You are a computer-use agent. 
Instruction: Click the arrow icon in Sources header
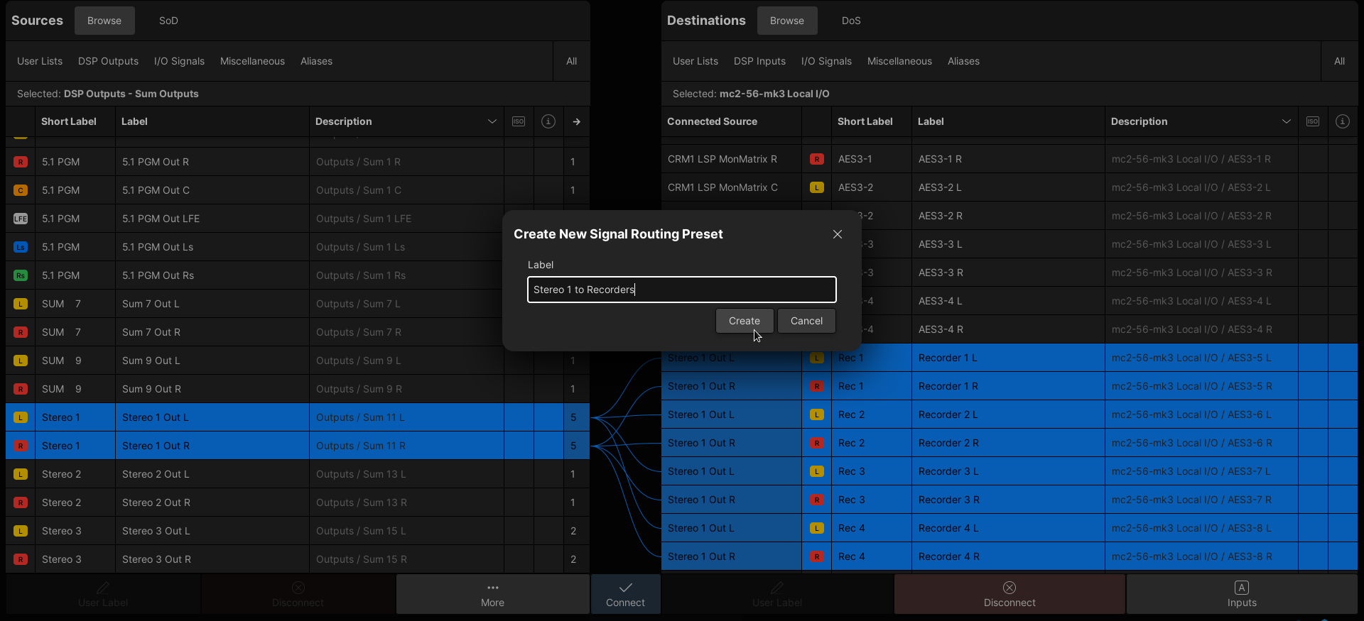point(577,121)
